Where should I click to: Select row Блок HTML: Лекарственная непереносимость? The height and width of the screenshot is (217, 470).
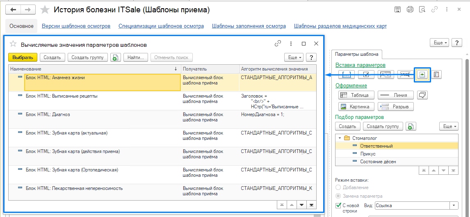point(162,192)
